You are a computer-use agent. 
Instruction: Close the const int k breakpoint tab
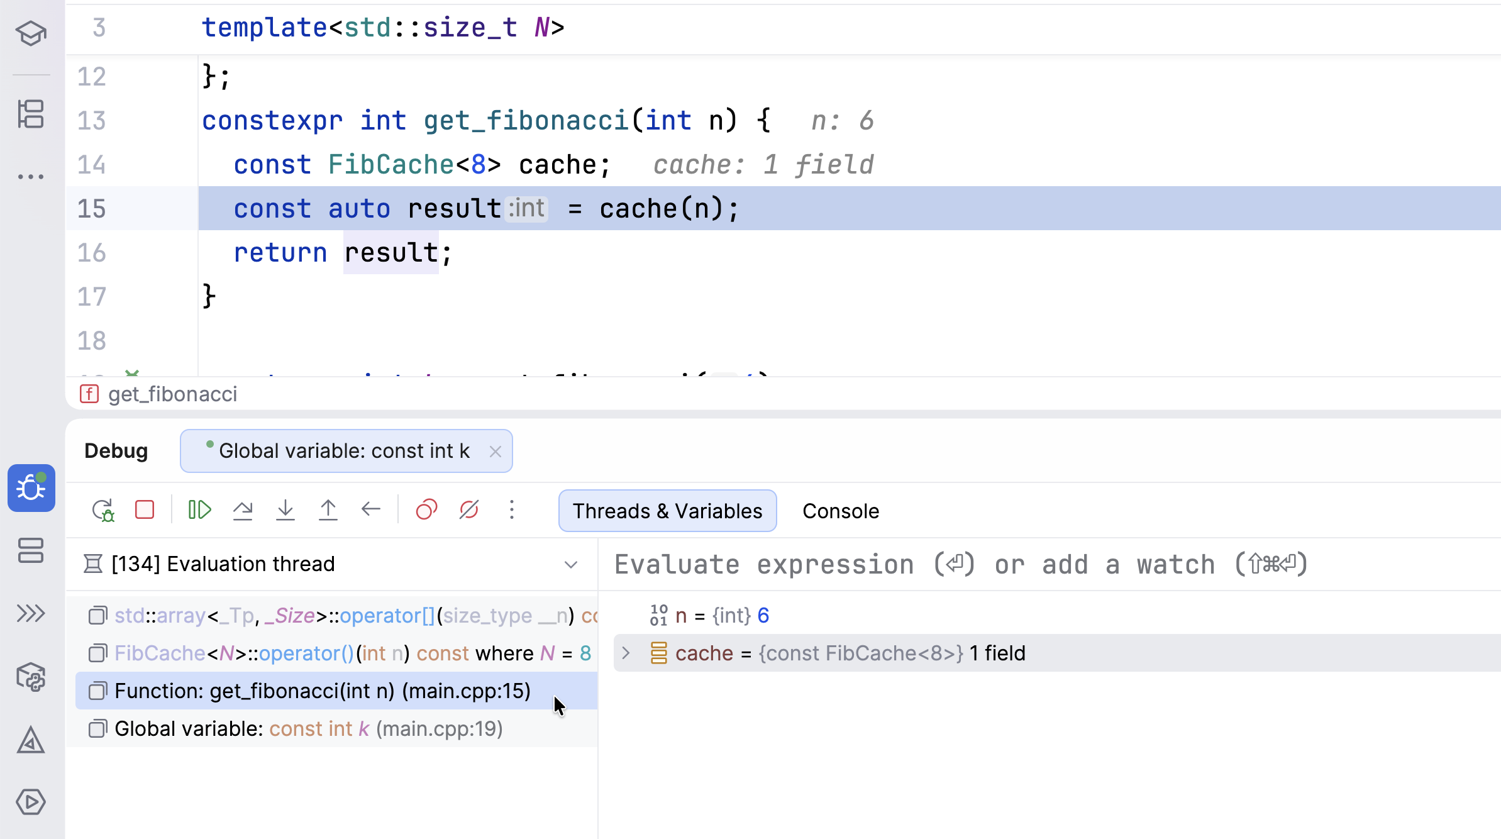click(496, 451)
